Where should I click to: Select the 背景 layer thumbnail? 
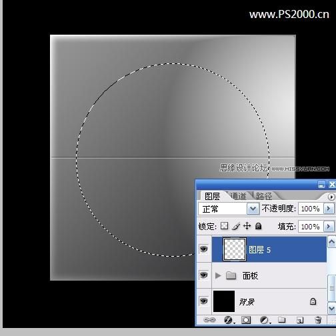pos(224,301)
